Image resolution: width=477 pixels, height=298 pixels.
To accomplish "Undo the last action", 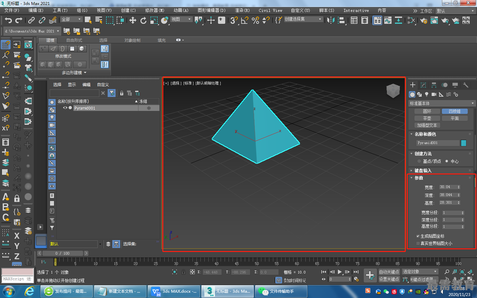I will click(x=8, y=21).
